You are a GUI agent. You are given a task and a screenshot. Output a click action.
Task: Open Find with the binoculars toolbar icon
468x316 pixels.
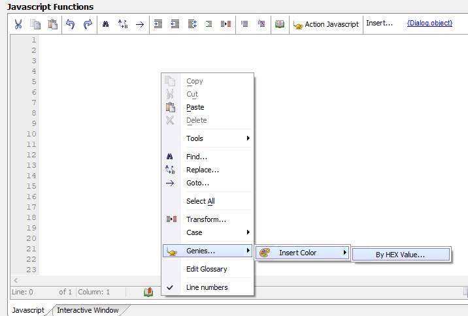tap(105, 24)
